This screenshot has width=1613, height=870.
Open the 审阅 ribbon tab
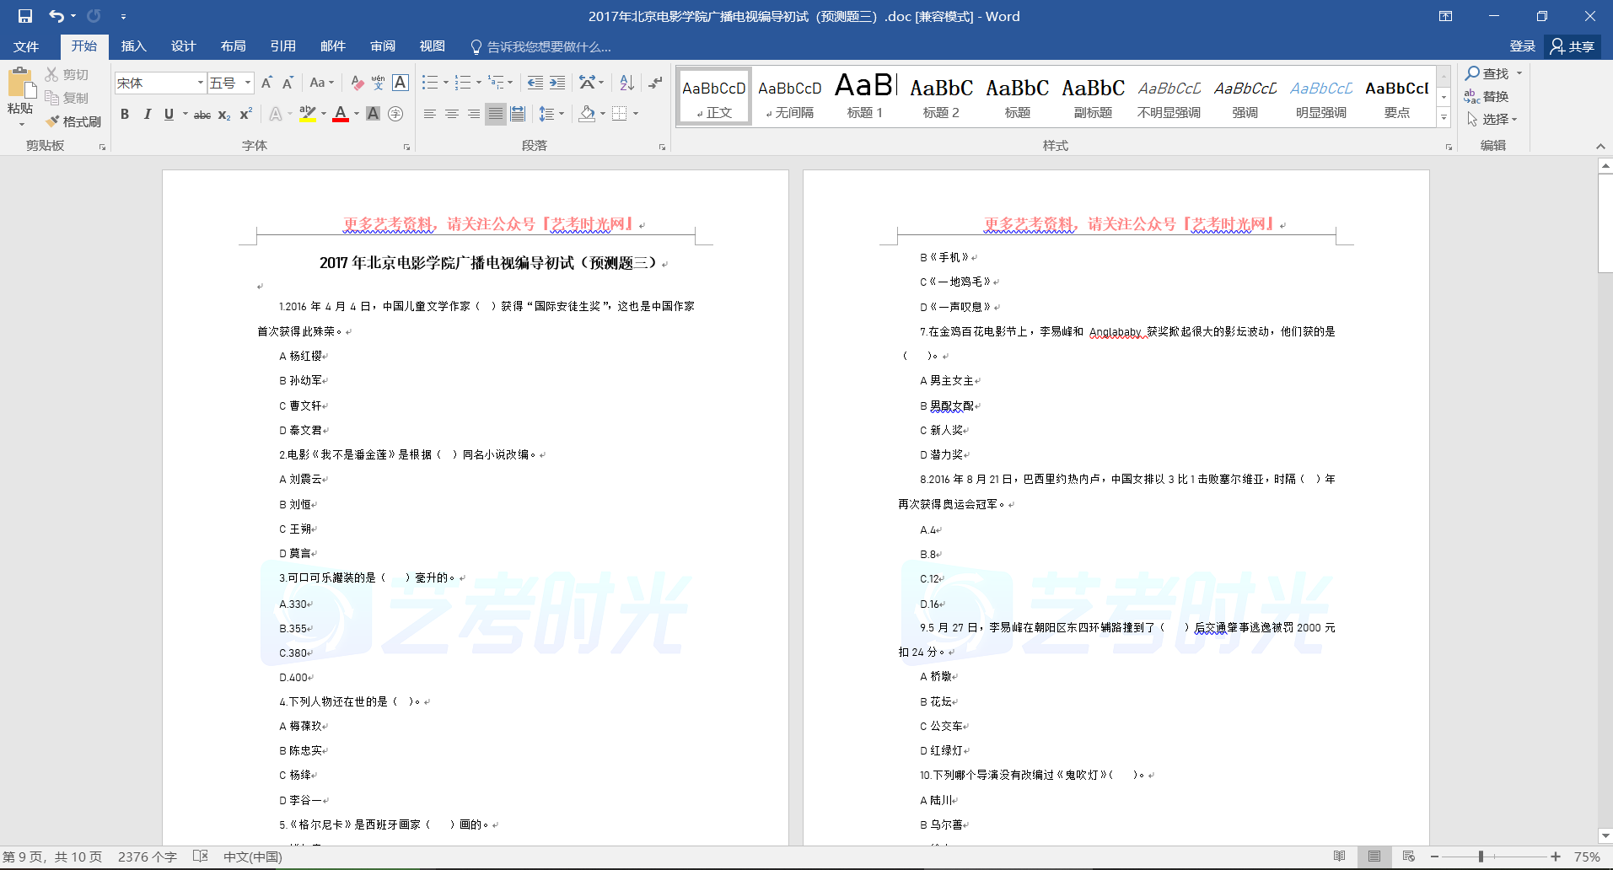coord(383,46)
